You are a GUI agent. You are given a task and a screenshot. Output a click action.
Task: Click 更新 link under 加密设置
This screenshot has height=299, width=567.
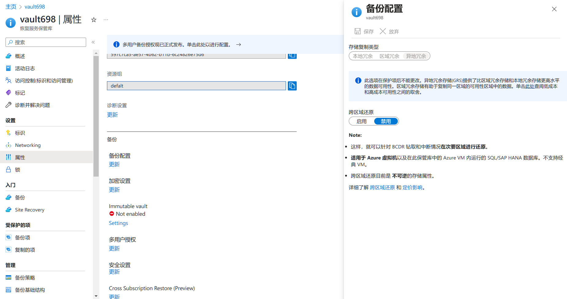114,190
